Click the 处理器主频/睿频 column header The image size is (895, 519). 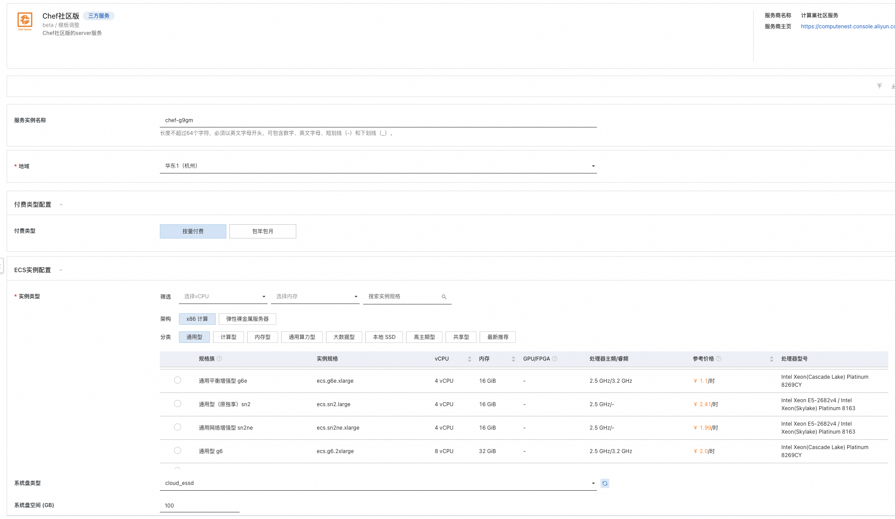609,359
